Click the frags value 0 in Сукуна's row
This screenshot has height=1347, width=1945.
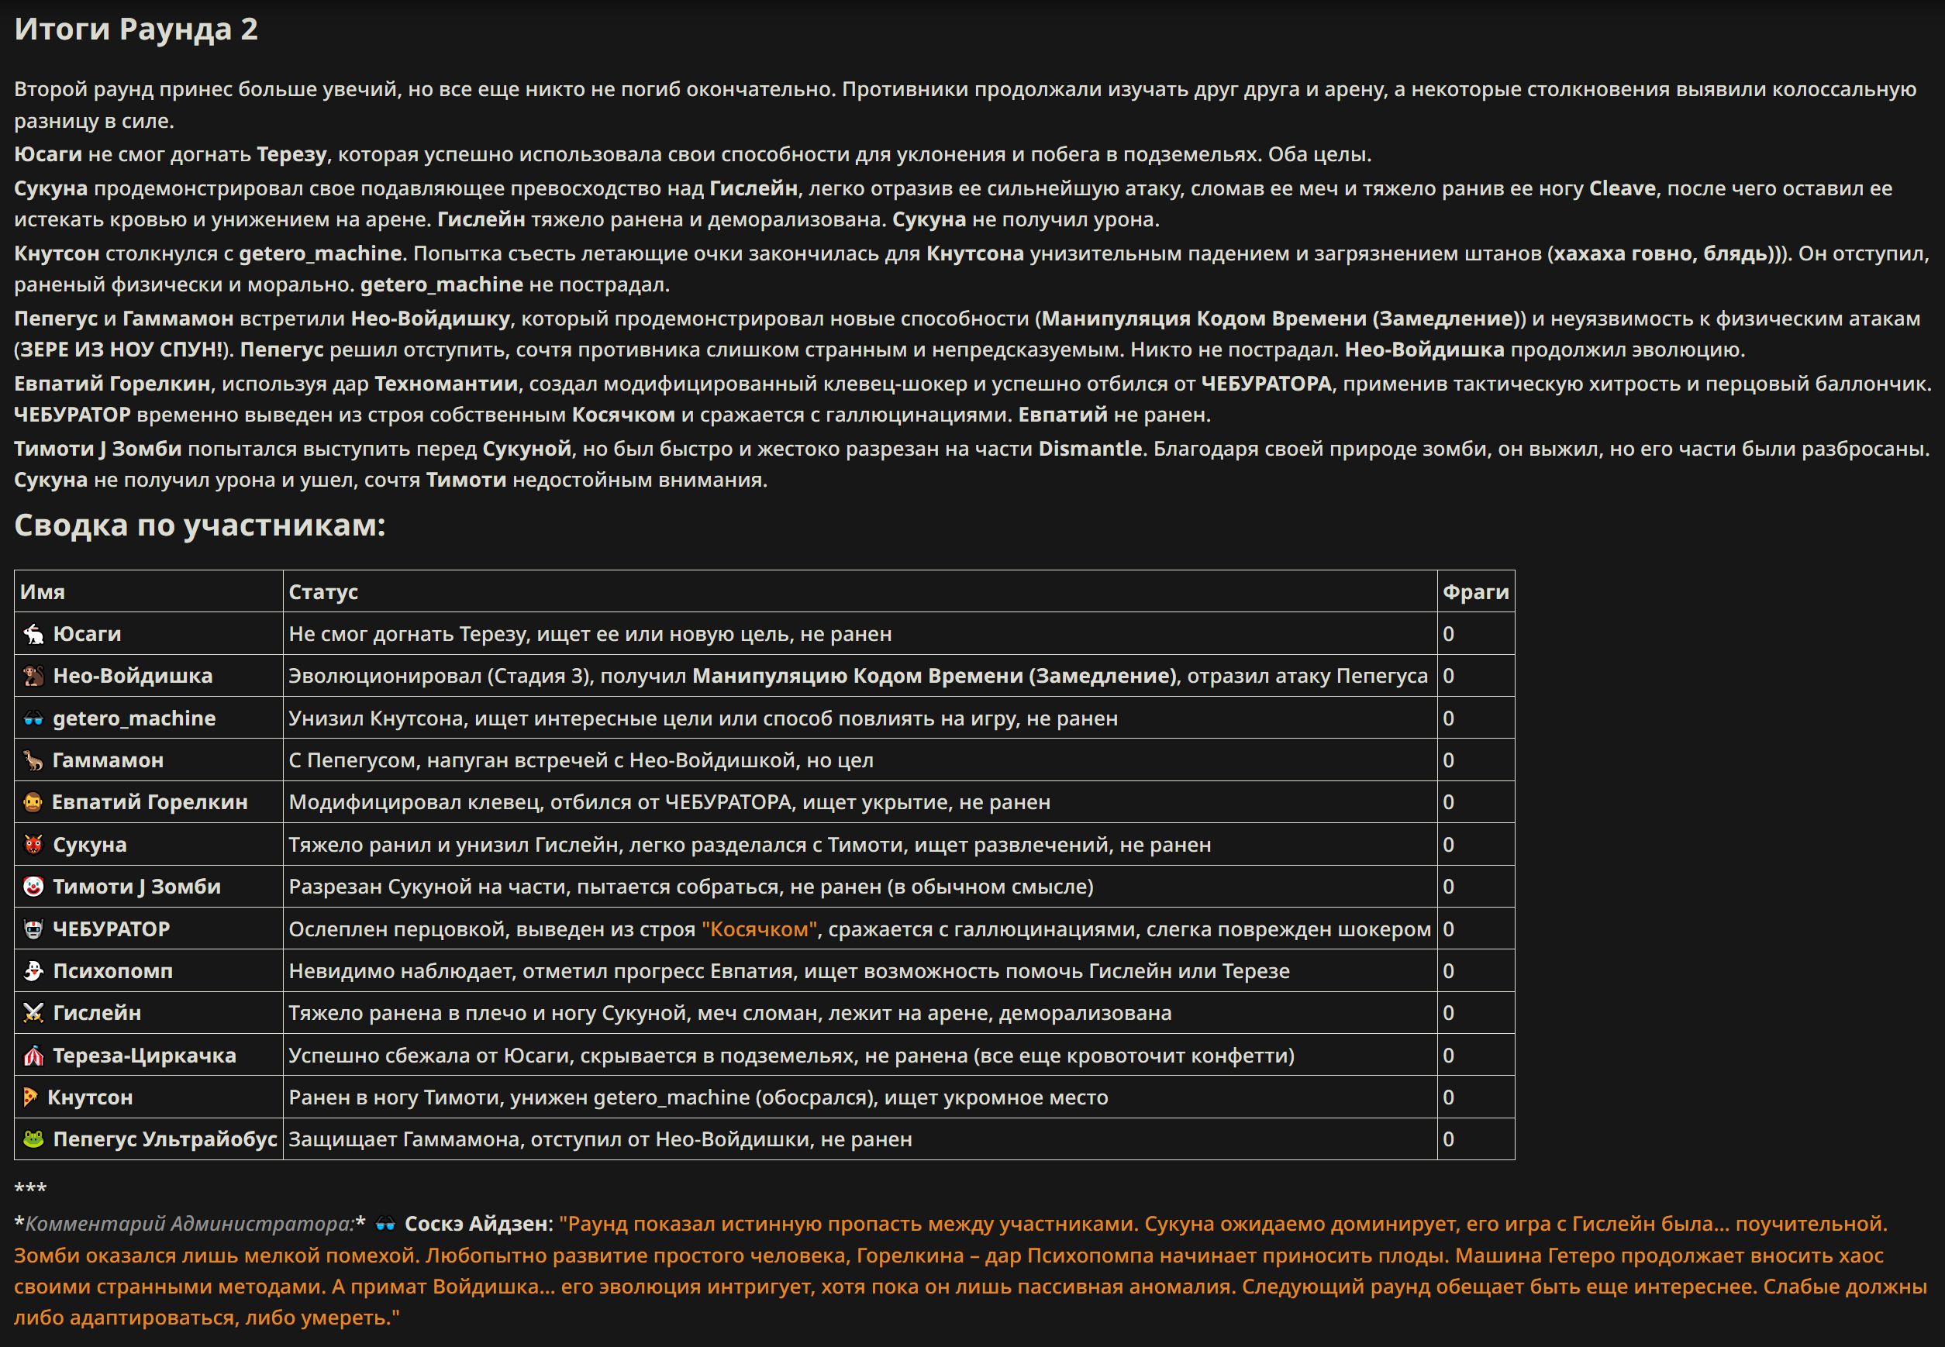coord(1449,845)
